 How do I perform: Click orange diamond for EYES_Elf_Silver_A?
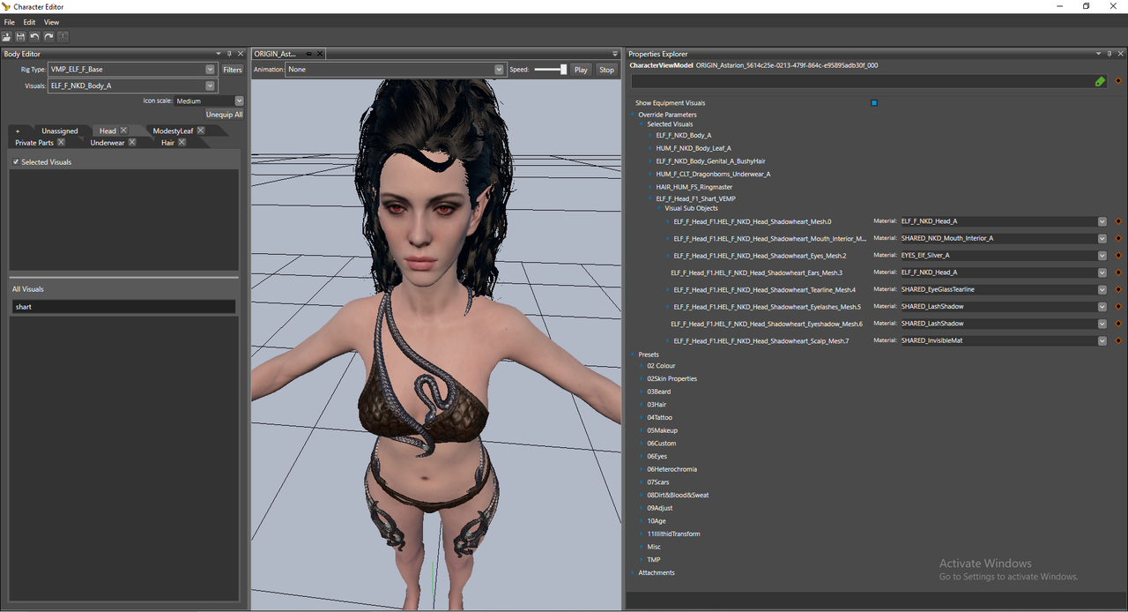(x=1118, y=256)
